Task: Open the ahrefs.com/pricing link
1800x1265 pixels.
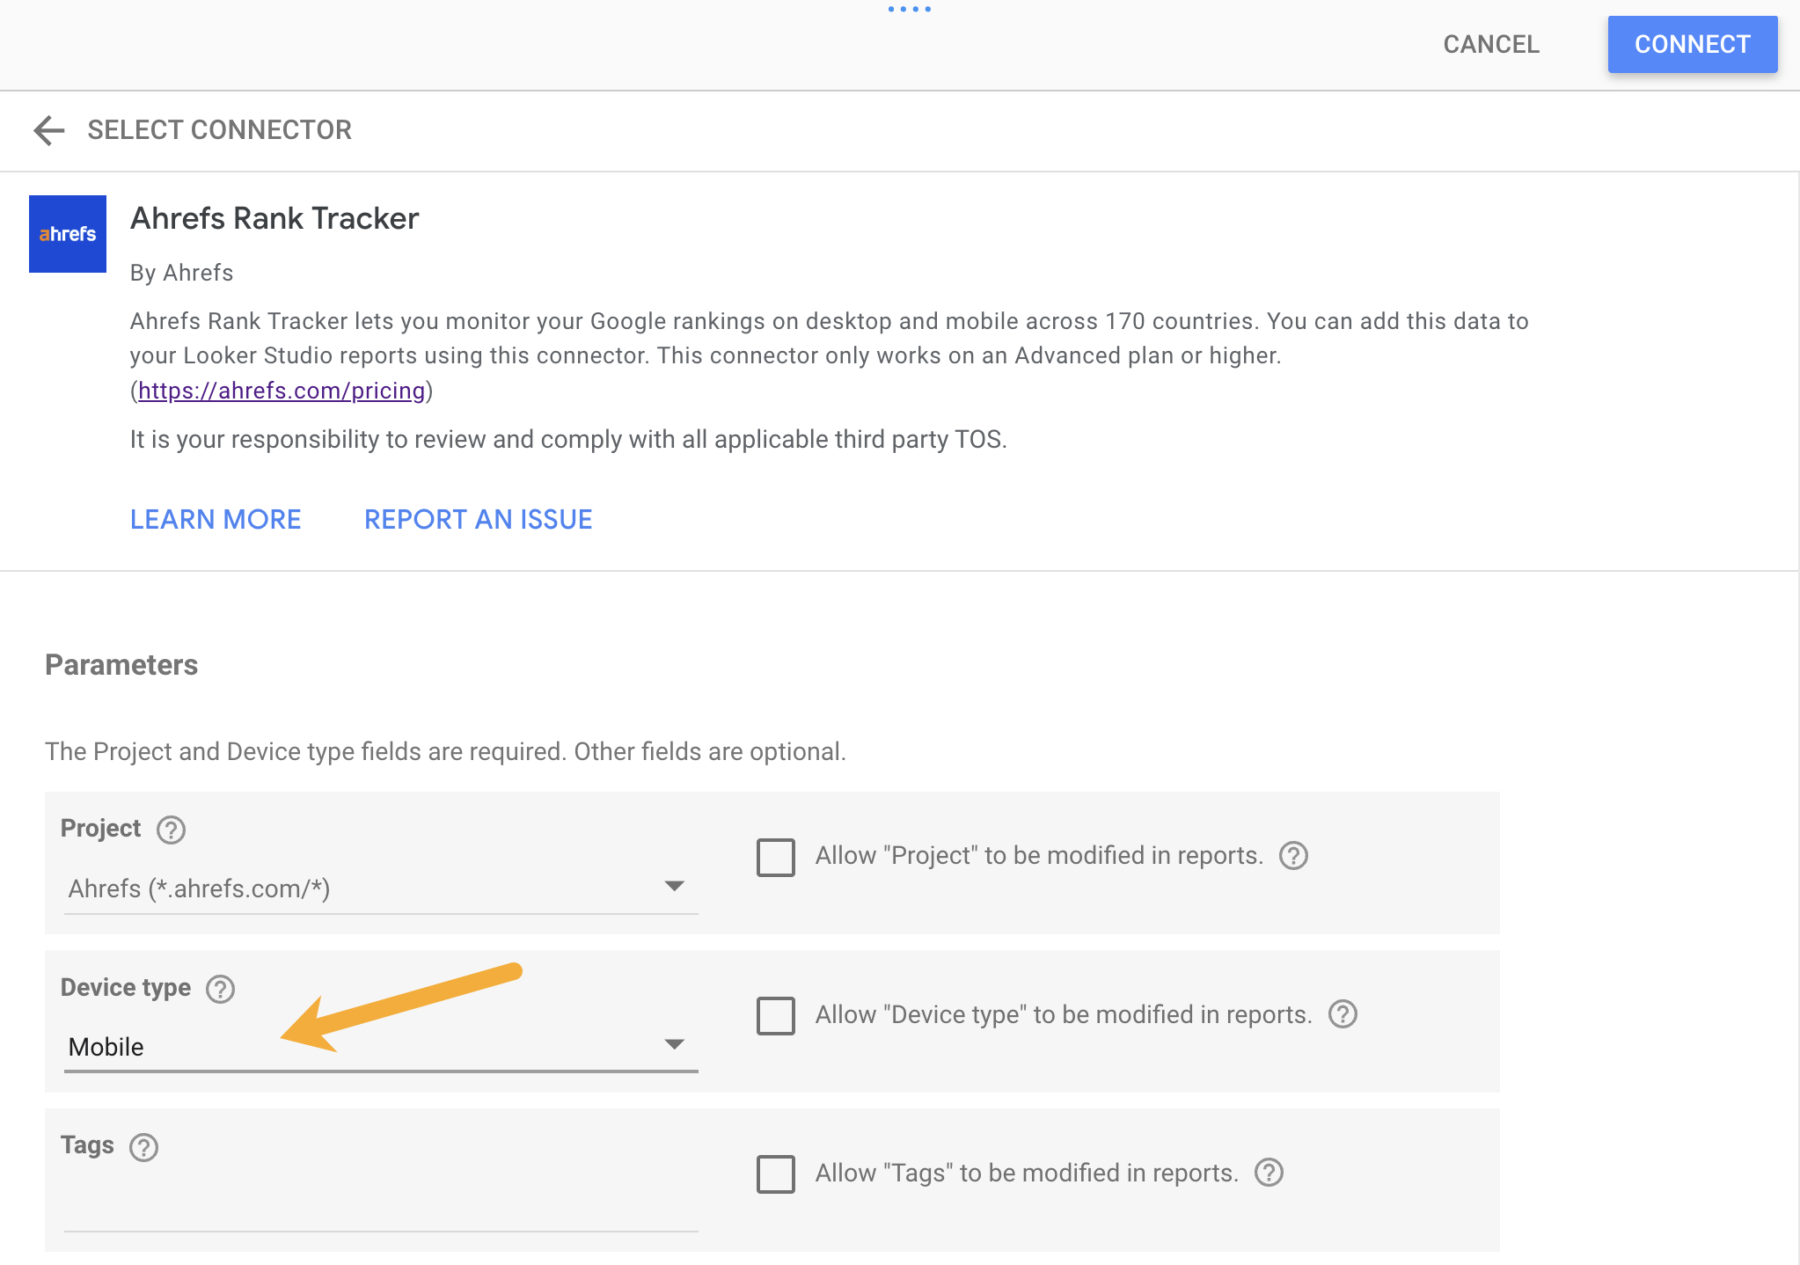Action: (x=282, y=390)
